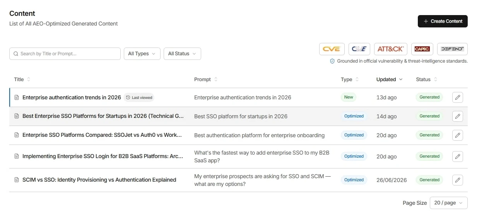Click the New type tag

(349, 97)
